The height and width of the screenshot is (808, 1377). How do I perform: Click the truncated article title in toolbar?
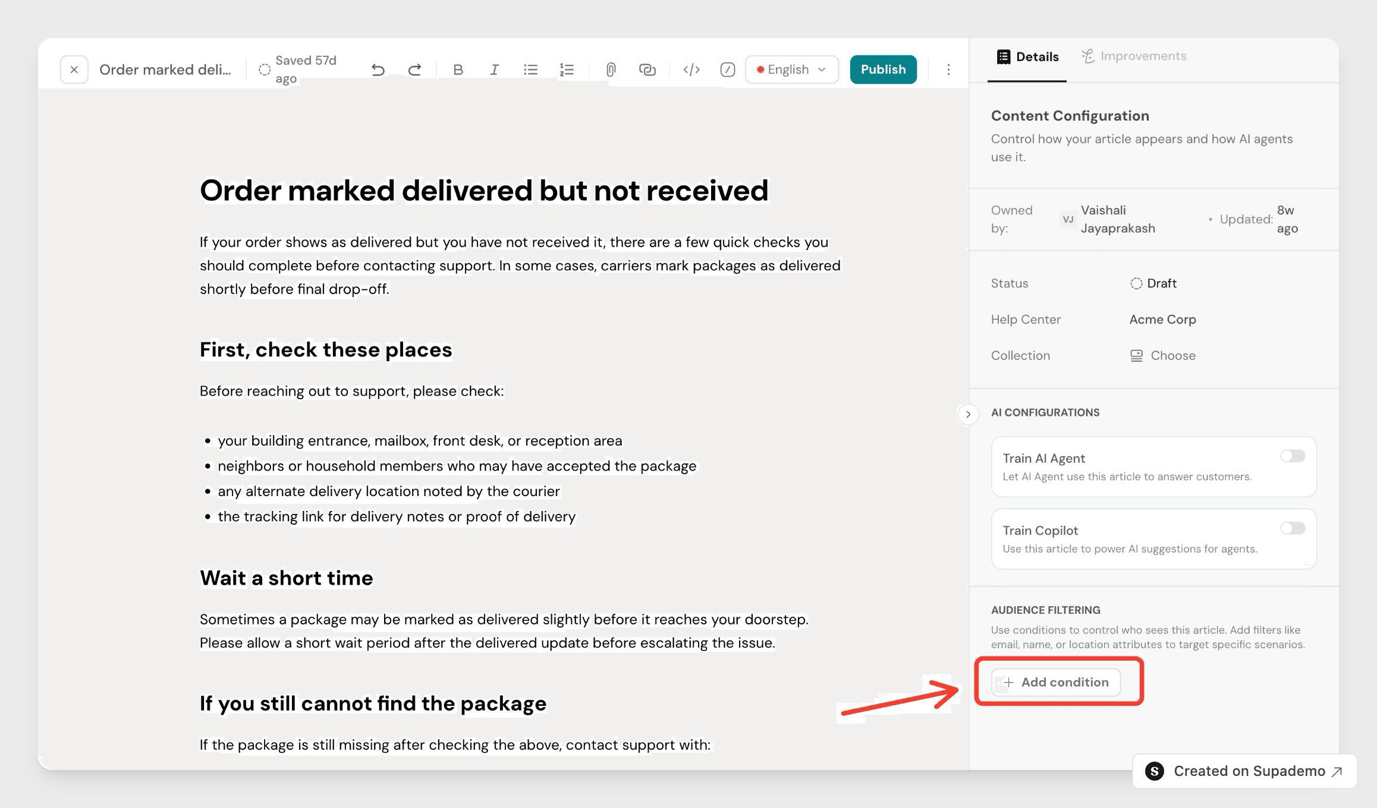pyautogui.click(x=165, y=70)
